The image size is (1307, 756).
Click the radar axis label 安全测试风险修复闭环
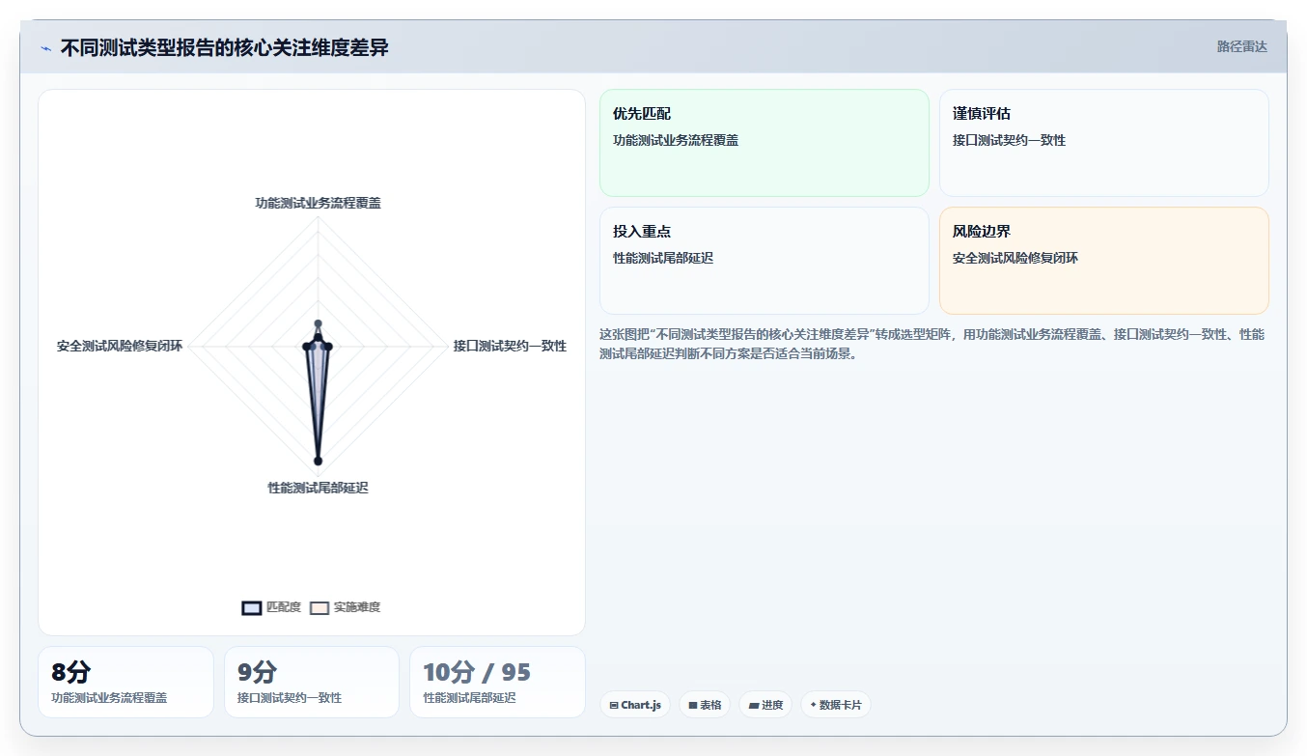pyautogui.click(x=120, y=346)
